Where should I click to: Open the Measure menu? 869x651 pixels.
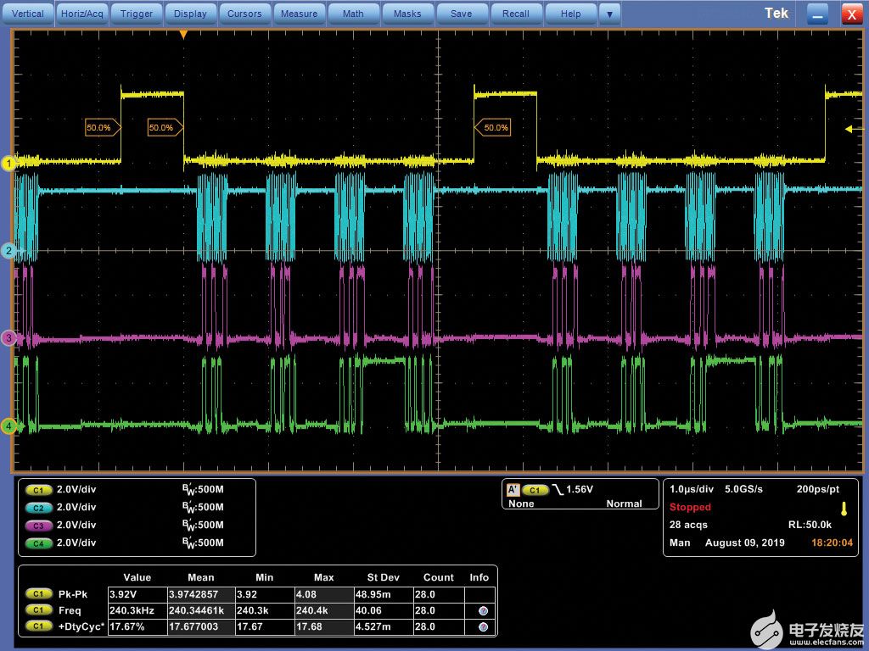[x=300, y=14]
